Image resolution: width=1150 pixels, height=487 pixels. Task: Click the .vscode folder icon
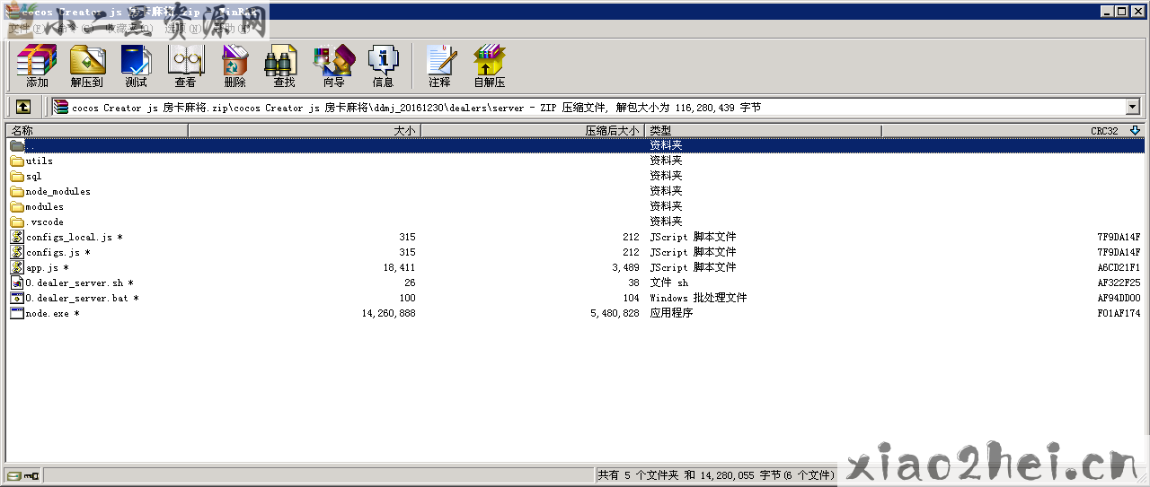click(x=17, y=222)
